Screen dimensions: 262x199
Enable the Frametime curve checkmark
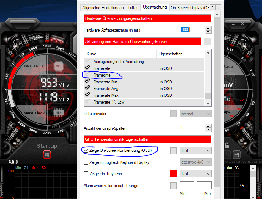88,74
